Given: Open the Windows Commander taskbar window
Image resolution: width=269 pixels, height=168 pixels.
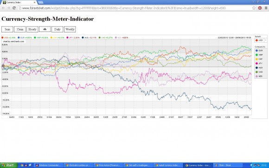Looking at the screenshot, I should (49, 165).
